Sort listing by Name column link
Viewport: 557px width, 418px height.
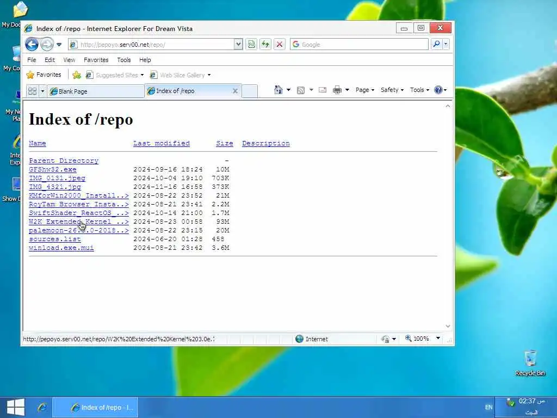click(38, 143)
